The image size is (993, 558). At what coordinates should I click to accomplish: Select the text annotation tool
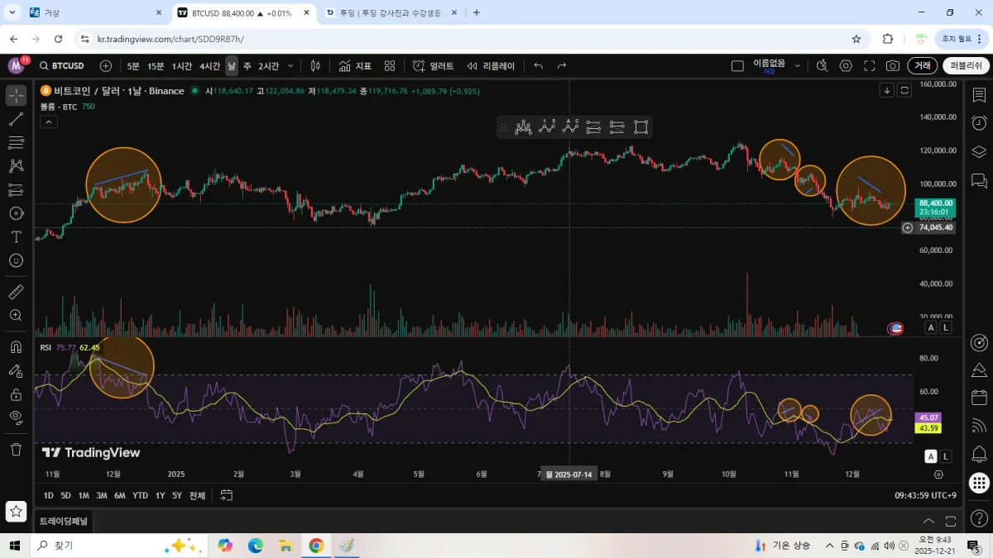(16, 236)
